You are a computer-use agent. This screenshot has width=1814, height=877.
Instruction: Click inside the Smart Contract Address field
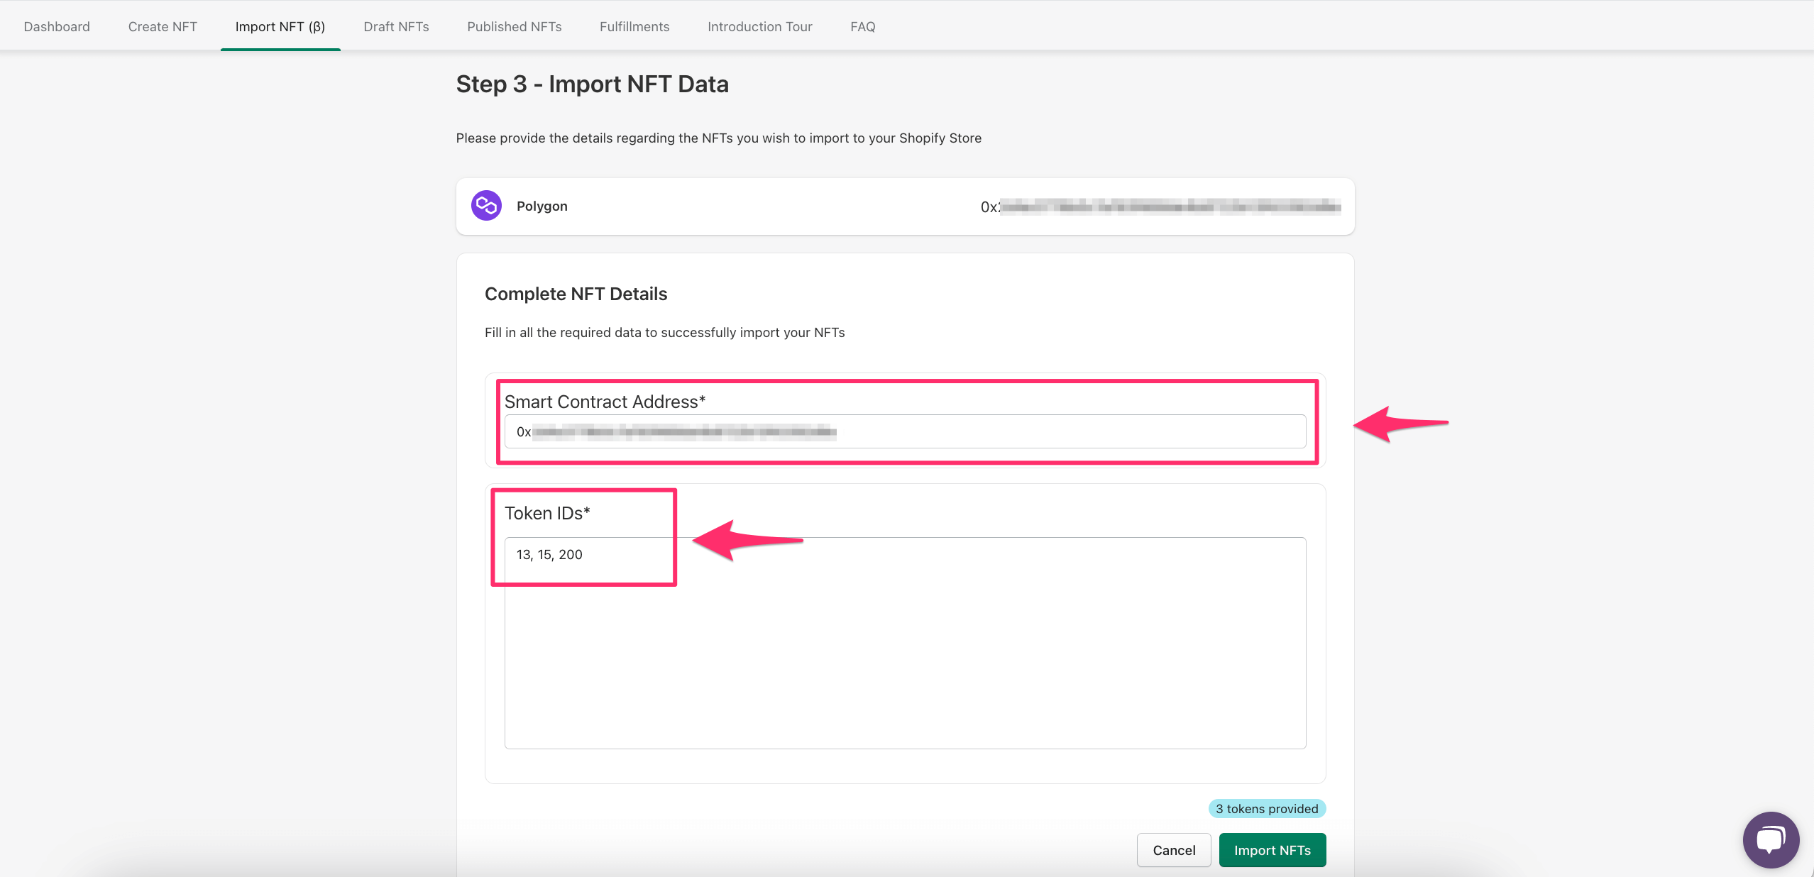(x=905, y=431)
